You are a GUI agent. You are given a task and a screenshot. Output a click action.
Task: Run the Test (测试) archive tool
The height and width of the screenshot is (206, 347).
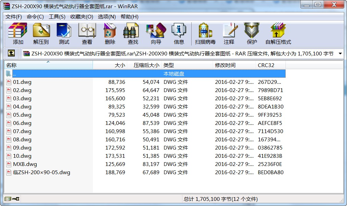(x=64, y=34)
